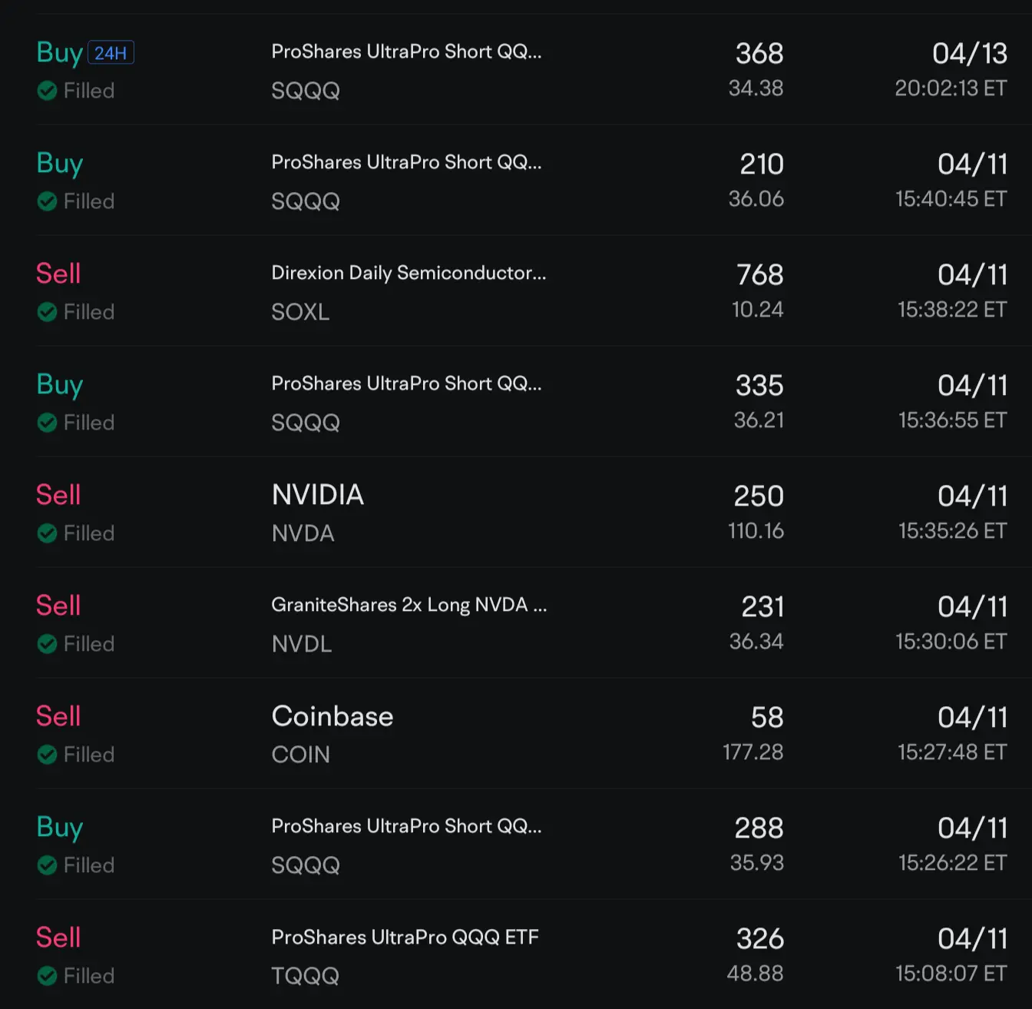Click the 768 quantity on SOXL order

click(760, 274)
